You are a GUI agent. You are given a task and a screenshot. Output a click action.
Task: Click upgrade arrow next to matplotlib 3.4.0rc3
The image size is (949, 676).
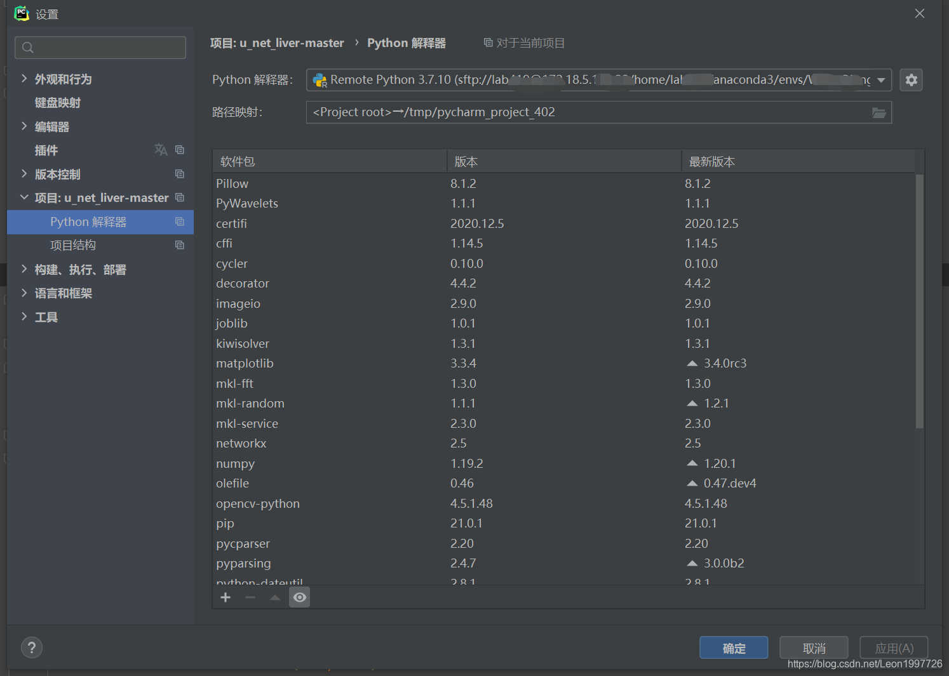692,363
